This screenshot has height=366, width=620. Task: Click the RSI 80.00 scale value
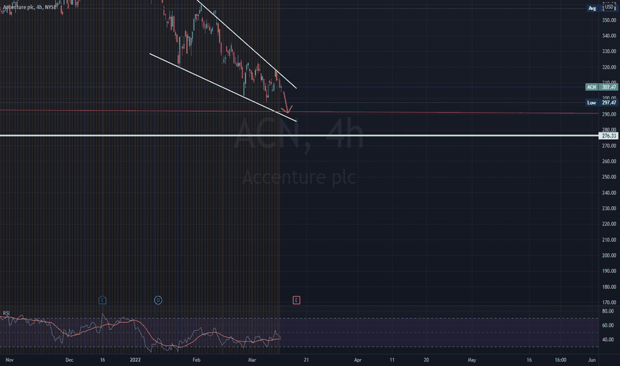tap(608, 311)
